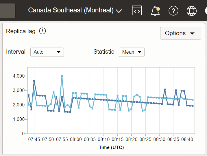Screen dimensions: 207x156
Task: Open the Interval Auto dropdown
Action: point(47,52)
